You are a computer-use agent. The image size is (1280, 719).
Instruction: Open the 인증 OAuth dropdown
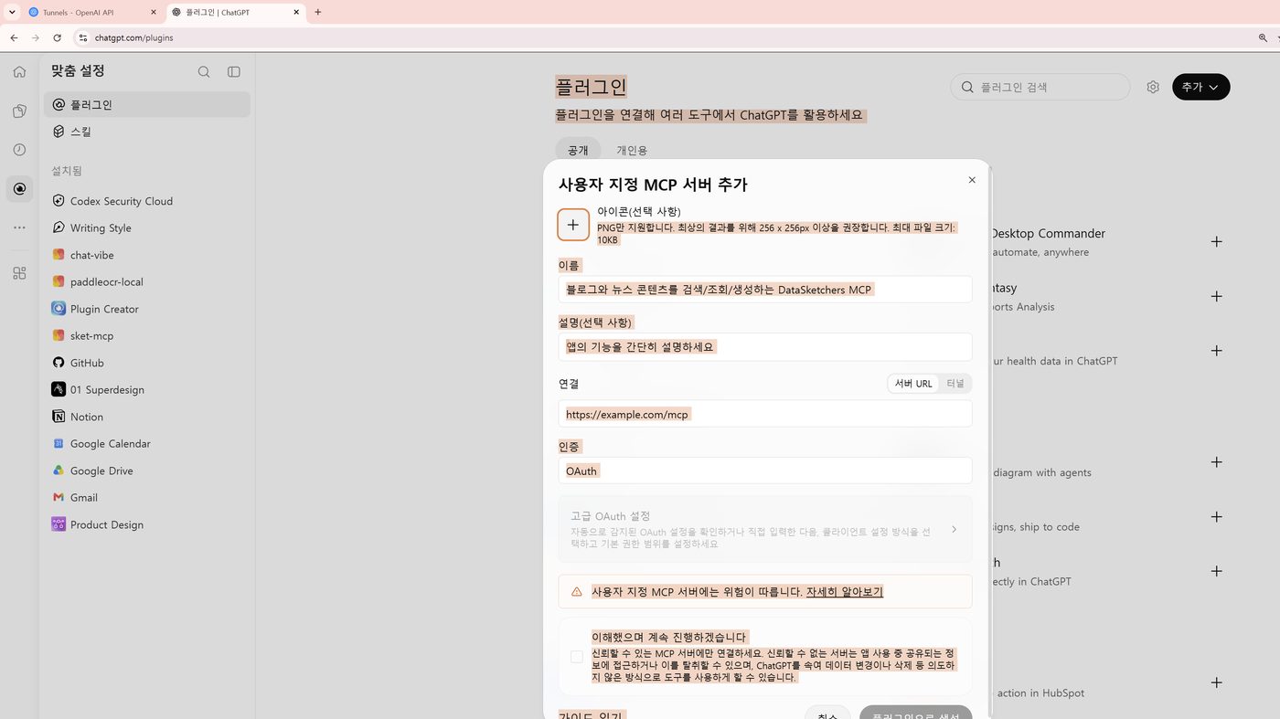pos(764,471)
